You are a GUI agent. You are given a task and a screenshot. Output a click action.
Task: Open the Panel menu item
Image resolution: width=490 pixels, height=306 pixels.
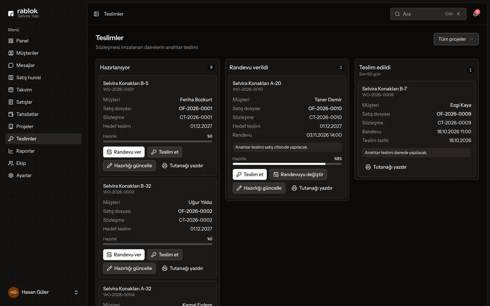(x=43, y=41)
